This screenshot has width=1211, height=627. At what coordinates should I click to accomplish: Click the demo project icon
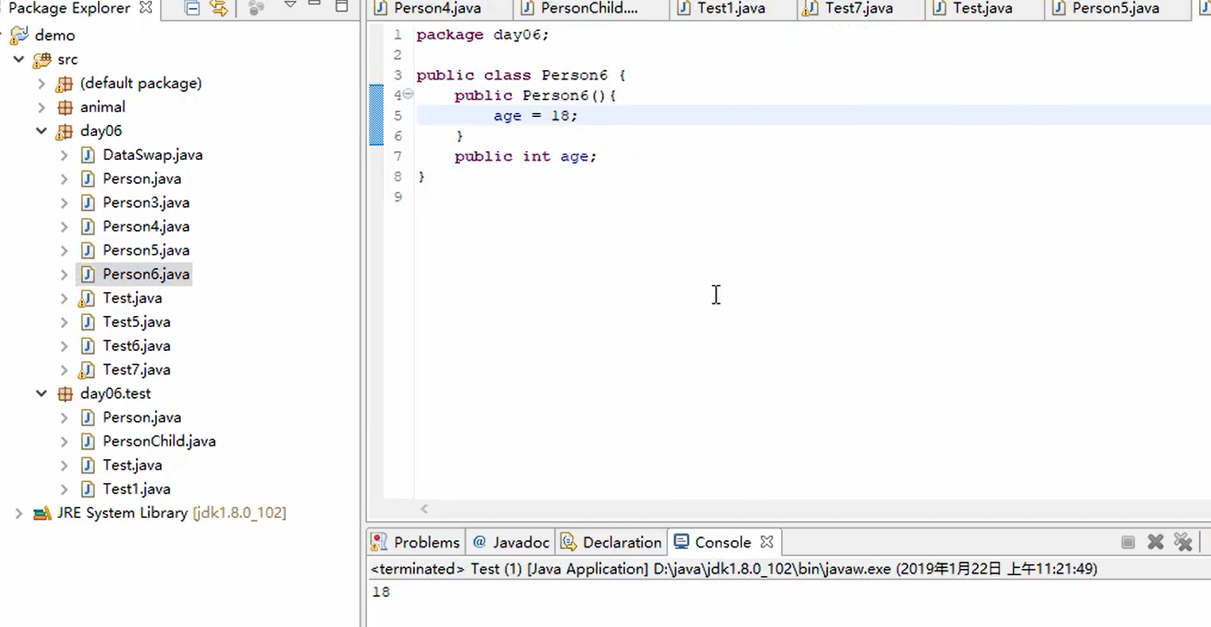pyautogui.click(x=19, y=35)
